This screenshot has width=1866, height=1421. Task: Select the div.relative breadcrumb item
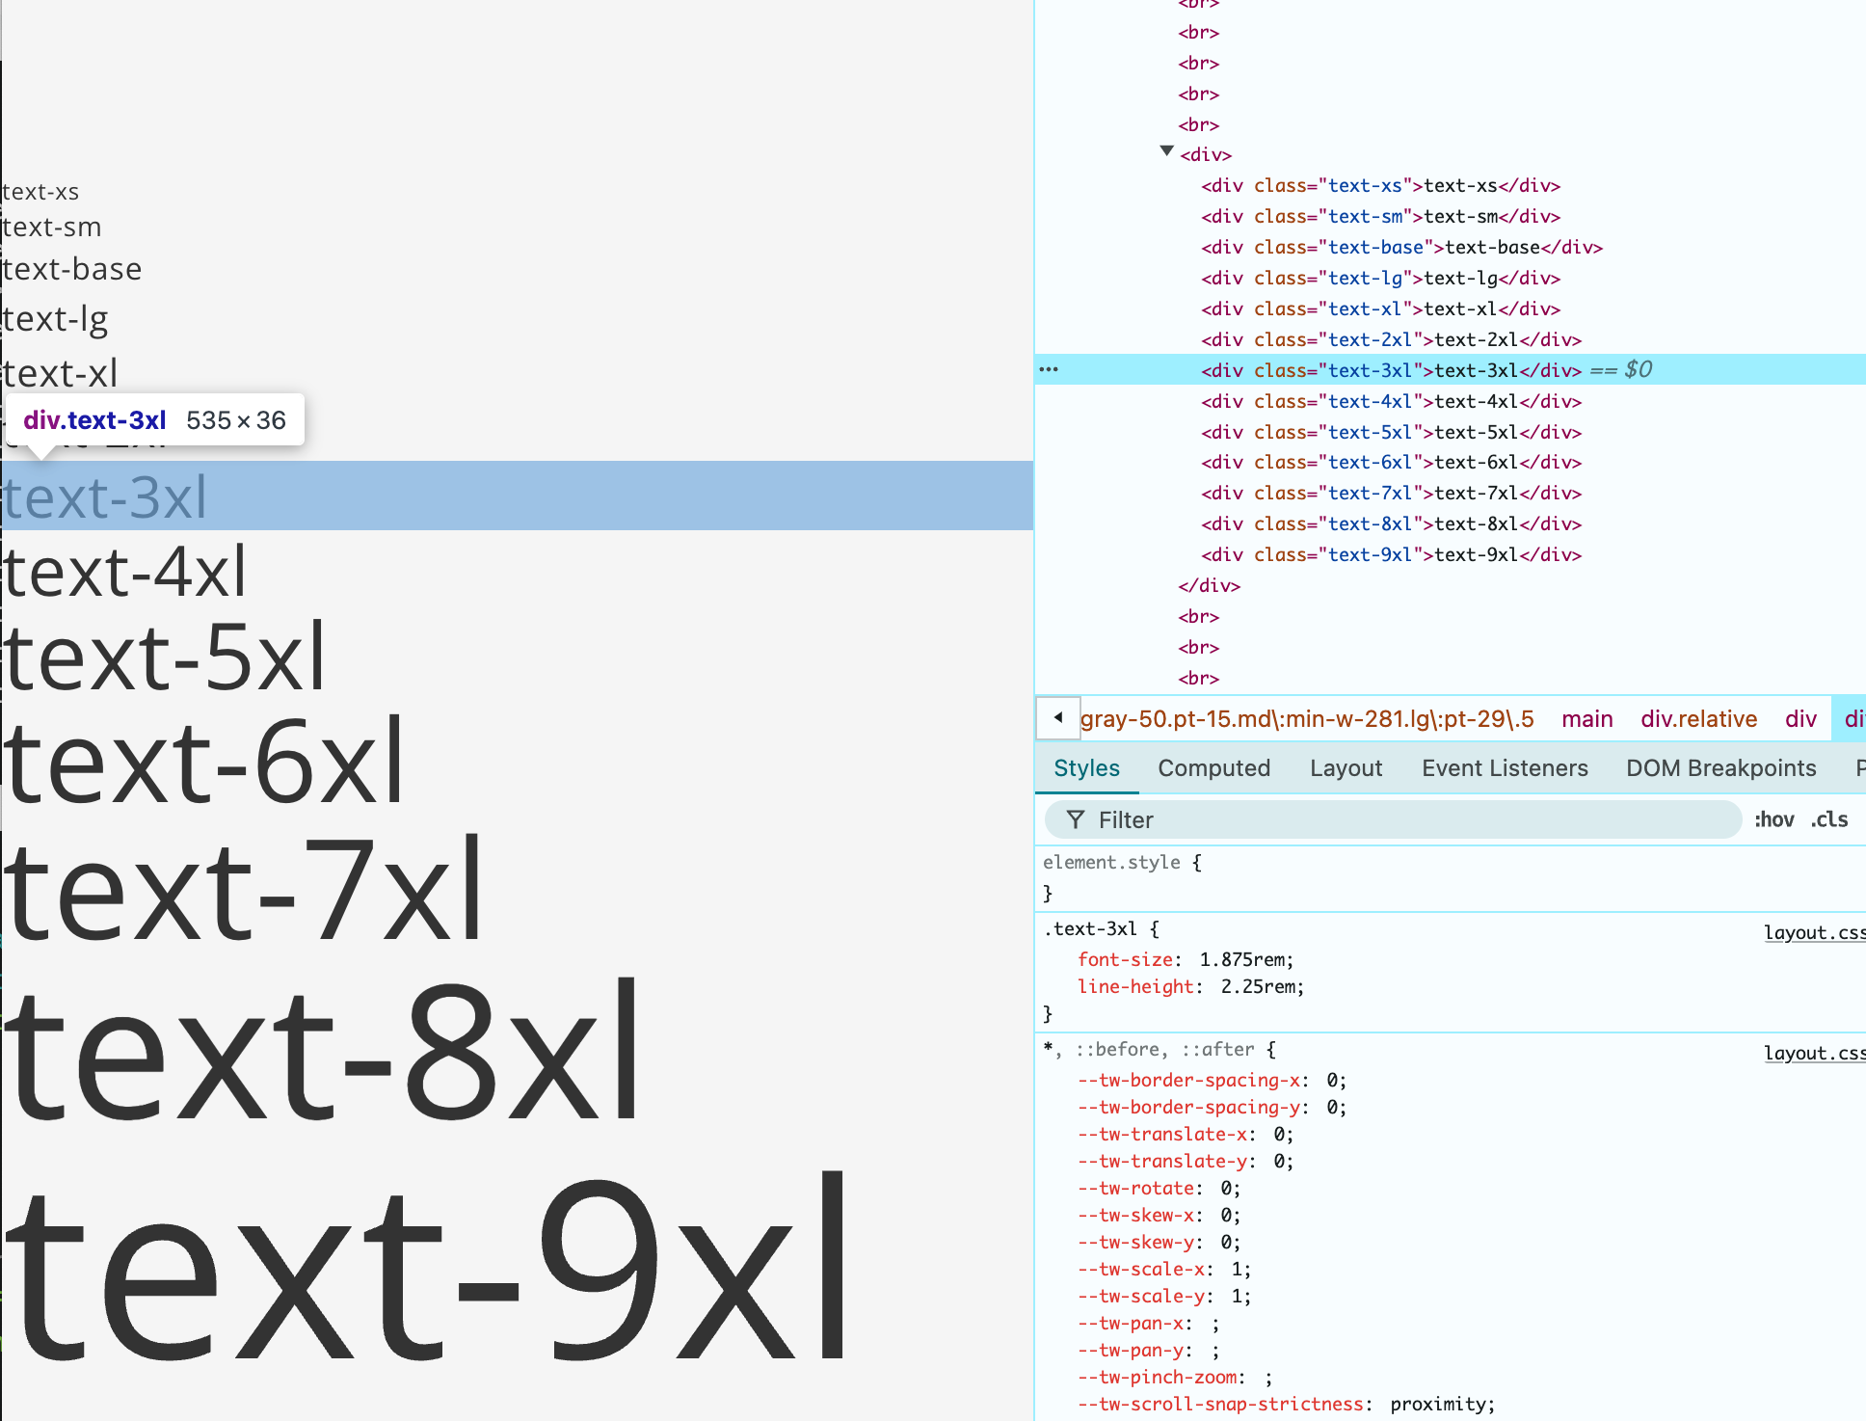coord(1698,719)
